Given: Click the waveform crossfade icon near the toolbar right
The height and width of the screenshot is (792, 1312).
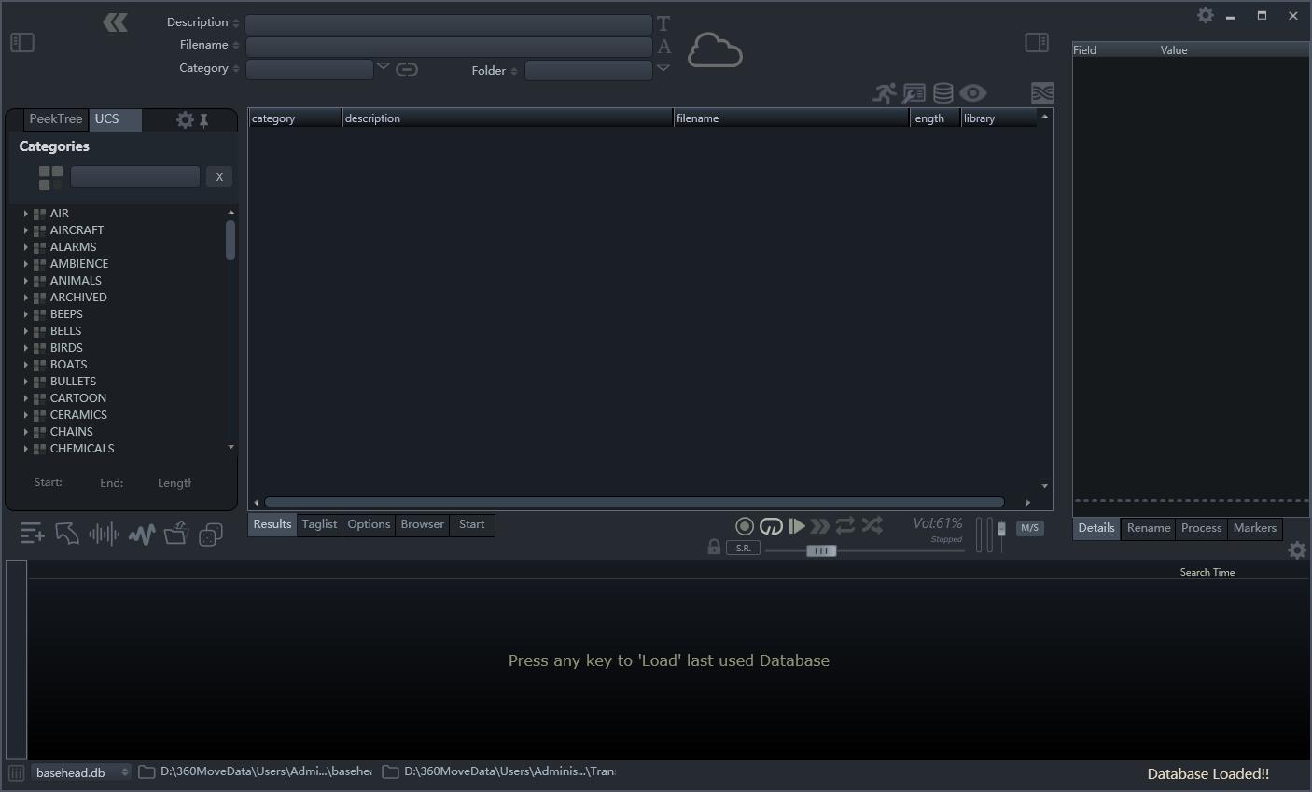Looking at the screenshot, I should pyautogui.click(x=1042, y=92).
